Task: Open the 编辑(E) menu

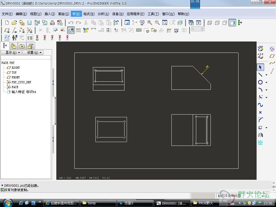Action: [x=21, y=14]
